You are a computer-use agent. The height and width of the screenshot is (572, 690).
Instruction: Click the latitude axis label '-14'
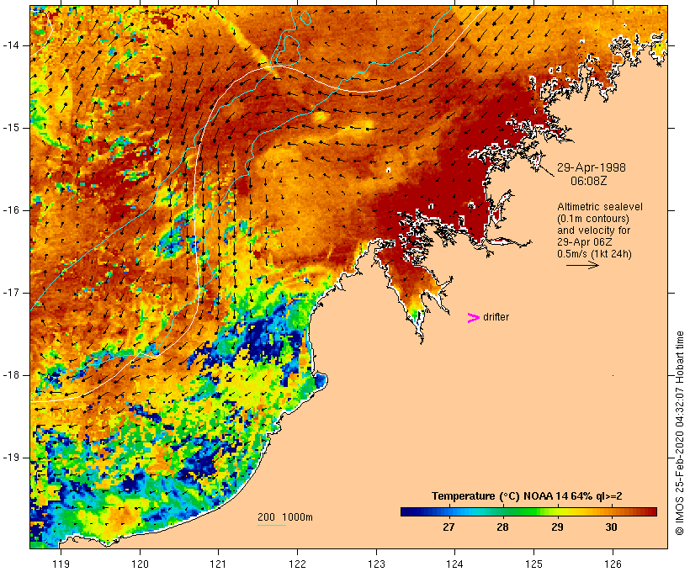11,45
